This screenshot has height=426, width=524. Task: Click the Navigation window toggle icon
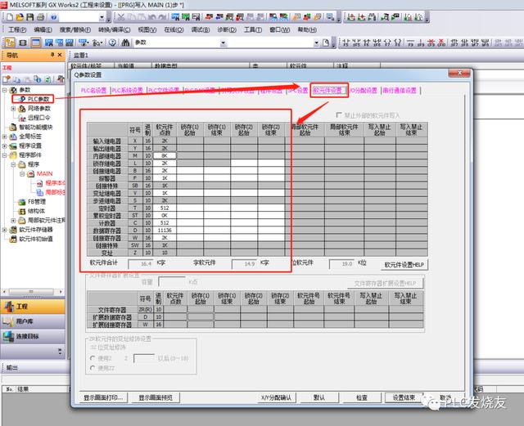pyautogui.click(x=10, y=43)
